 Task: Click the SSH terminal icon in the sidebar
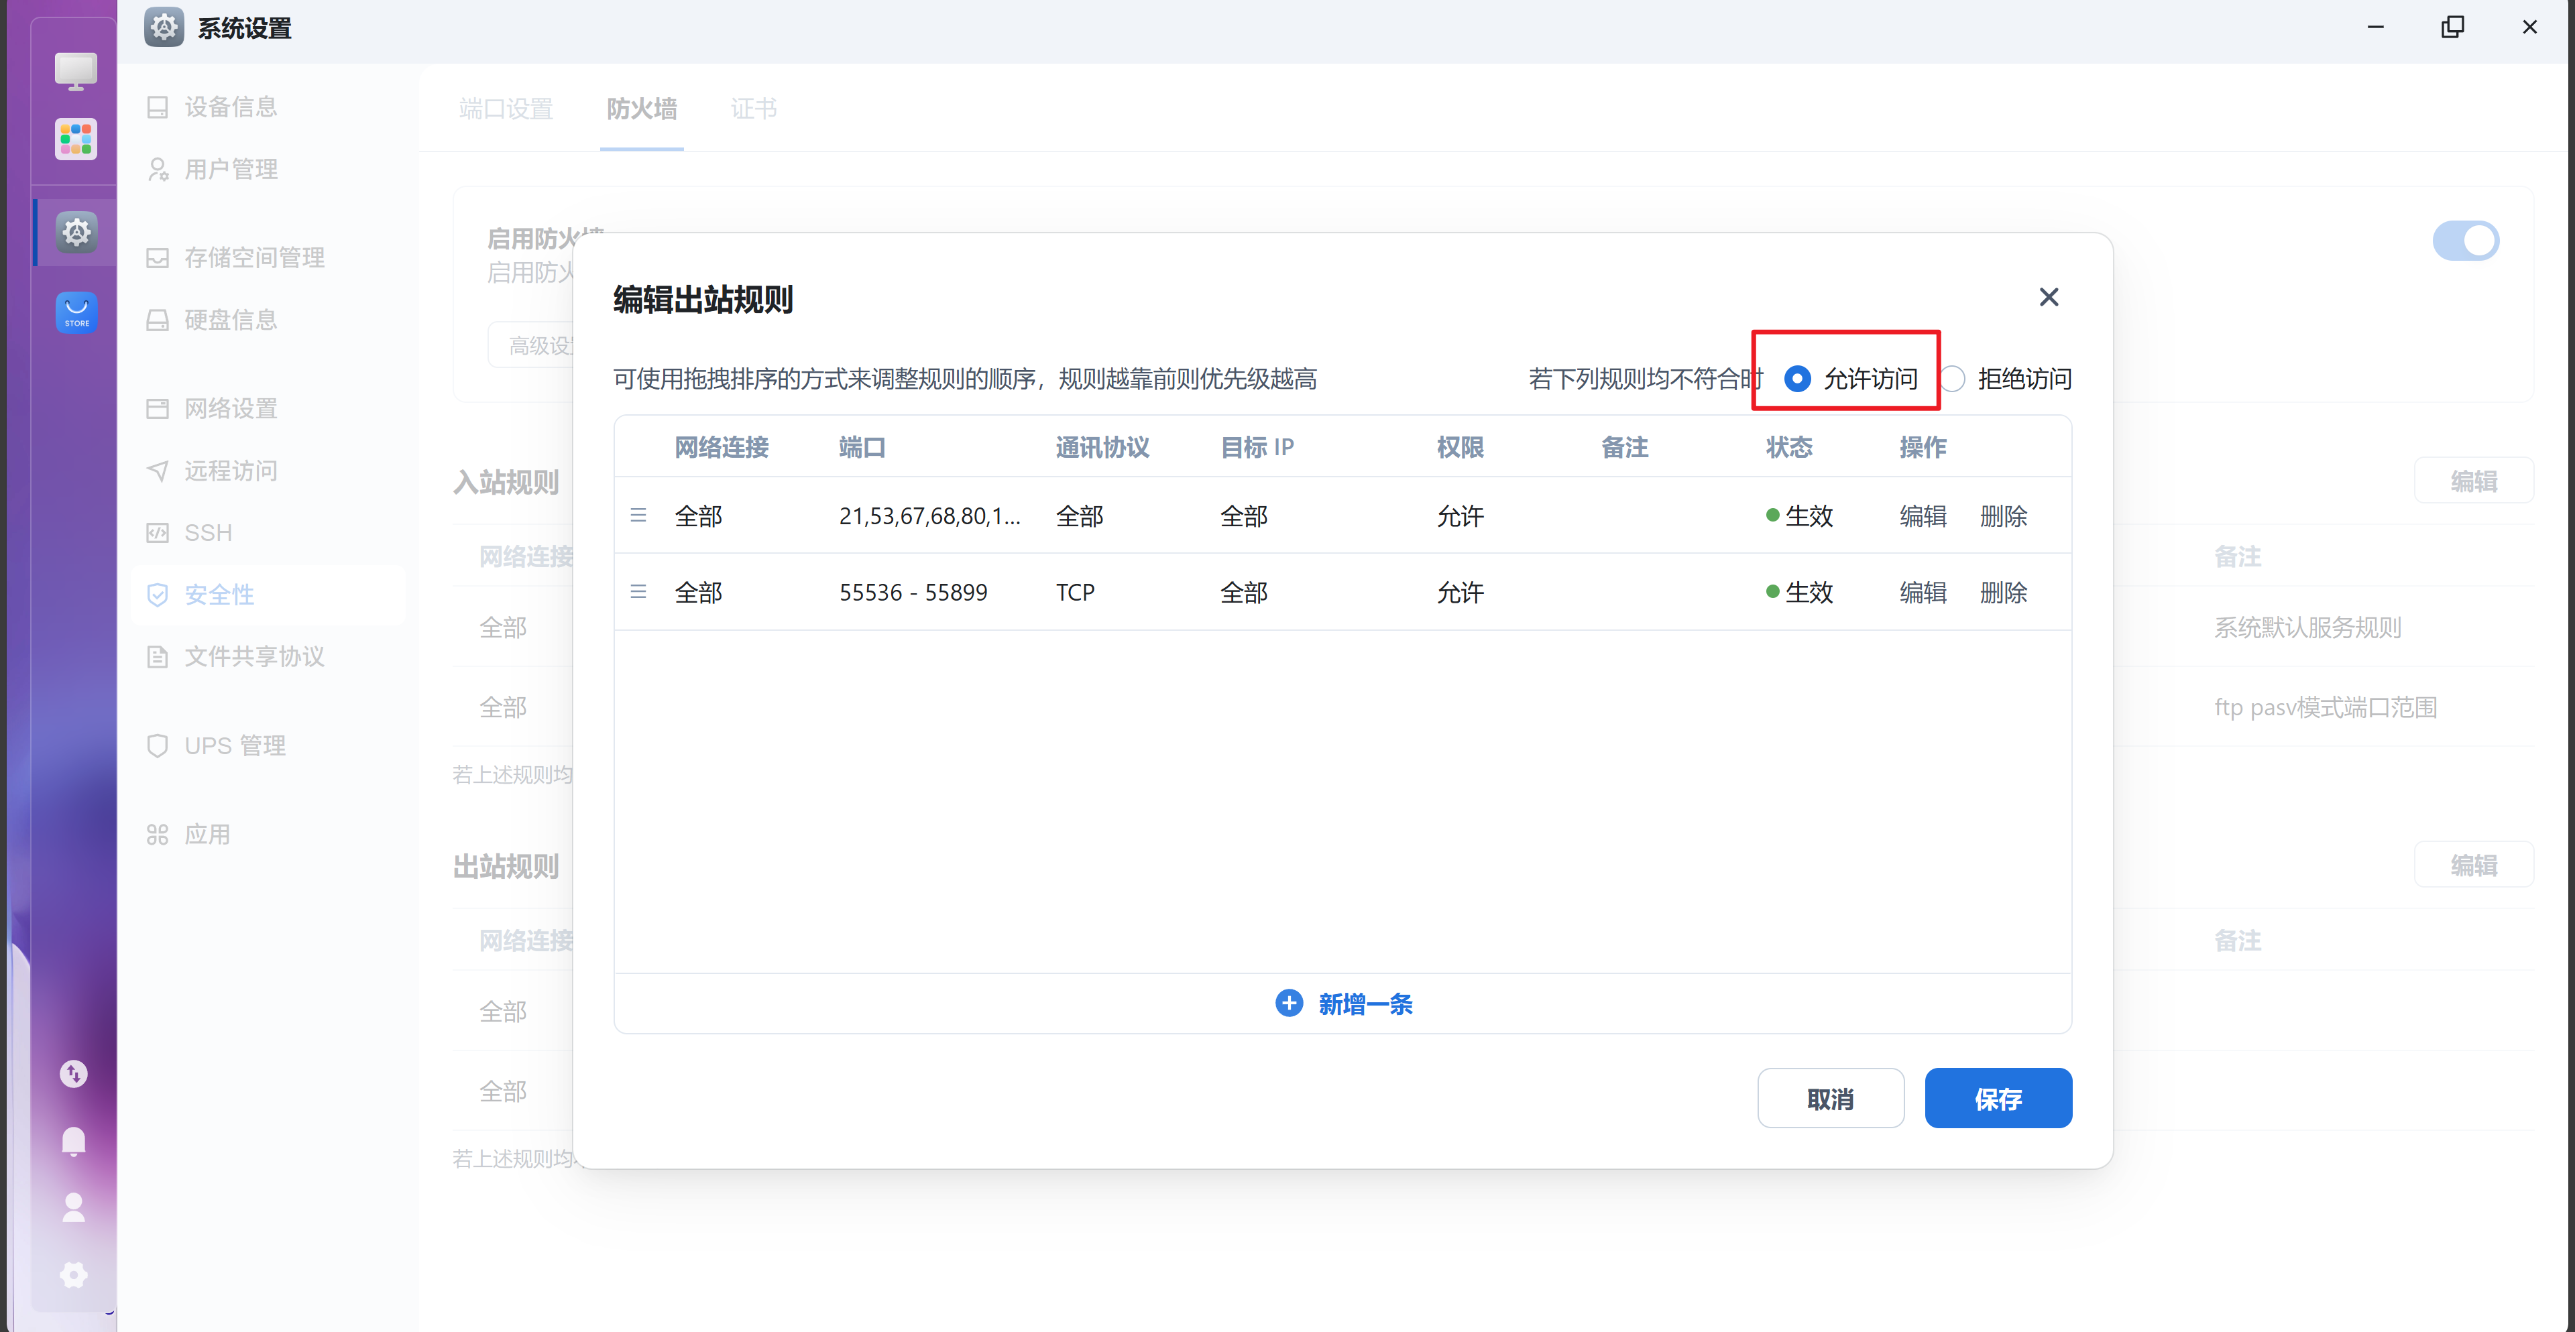[x=158, y=533]
